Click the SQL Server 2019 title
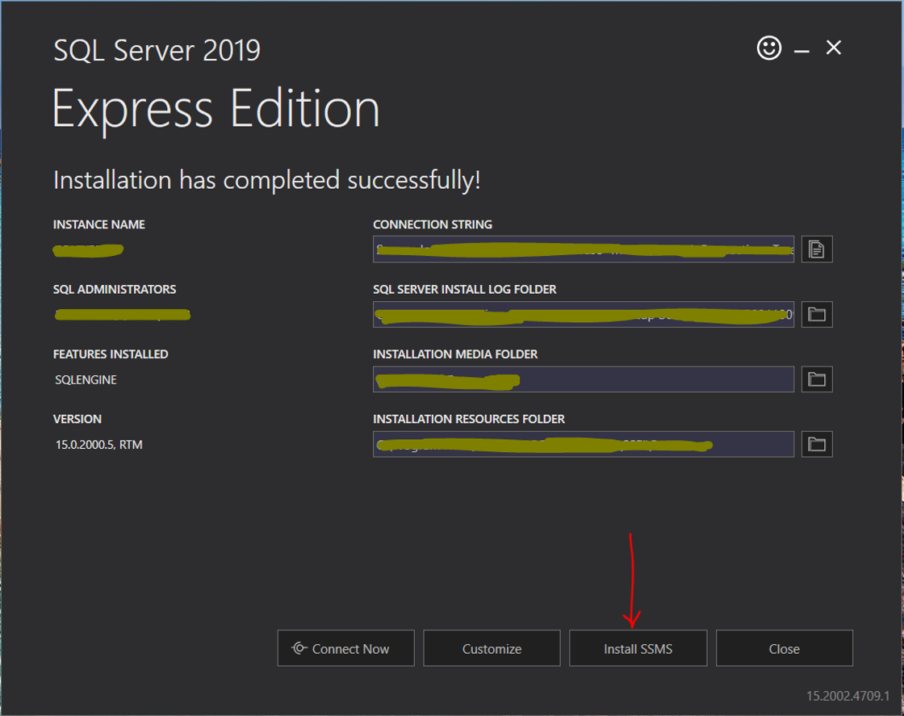Screen dimensions: 904x716 coord(157,51)
